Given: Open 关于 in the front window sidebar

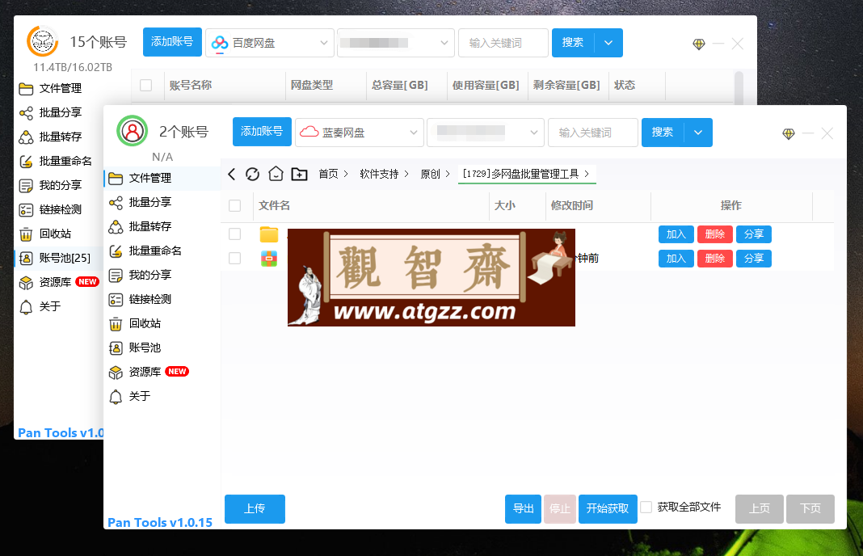Looking at the screenshot, I should coord(162,396).
